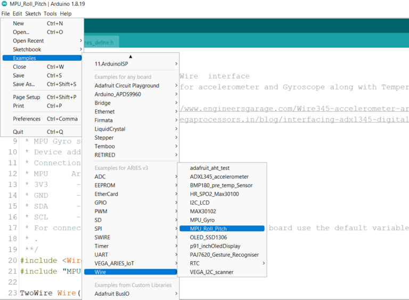Click the Arduino logo in title bar
Screen dimensions: 409x300
(x=5, y=4)
